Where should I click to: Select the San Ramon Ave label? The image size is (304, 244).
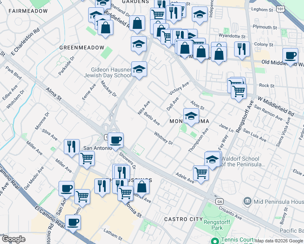click(x=268, y=113)
